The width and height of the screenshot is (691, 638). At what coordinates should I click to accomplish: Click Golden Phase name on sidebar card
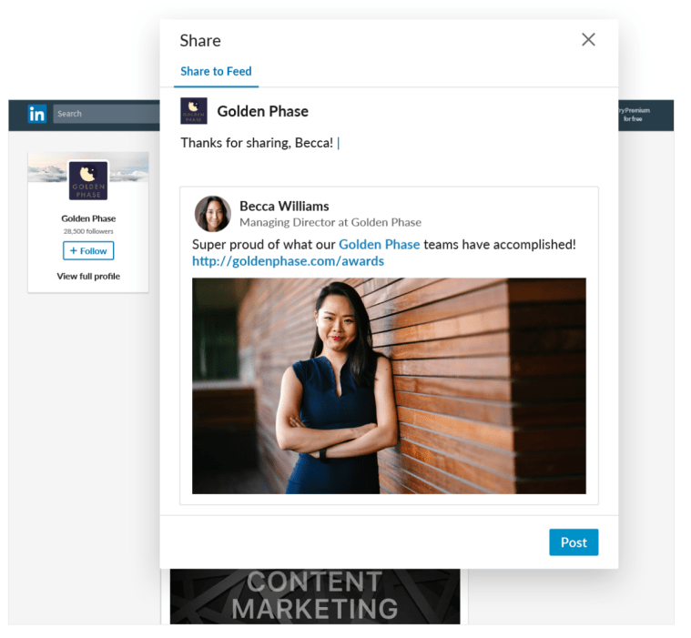[88, 218]
